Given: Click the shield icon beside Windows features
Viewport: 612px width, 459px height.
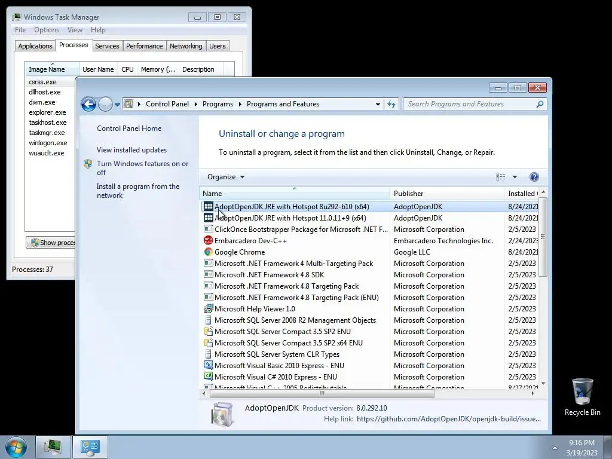Looking at the screenshot, I should tap(88, 164).
